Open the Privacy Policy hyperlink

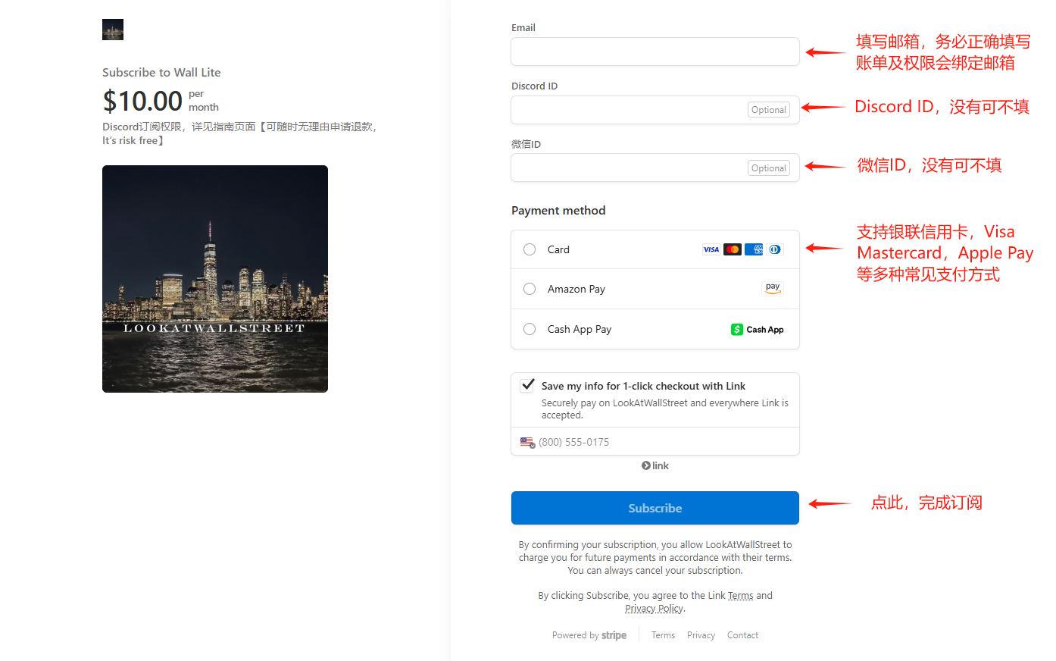point(654,609)
